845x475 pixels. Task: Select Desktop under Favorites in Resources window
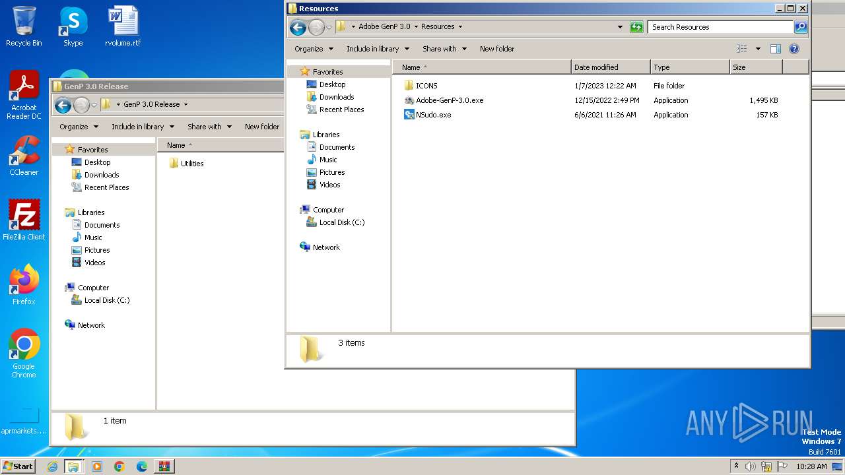pos(332,84)
